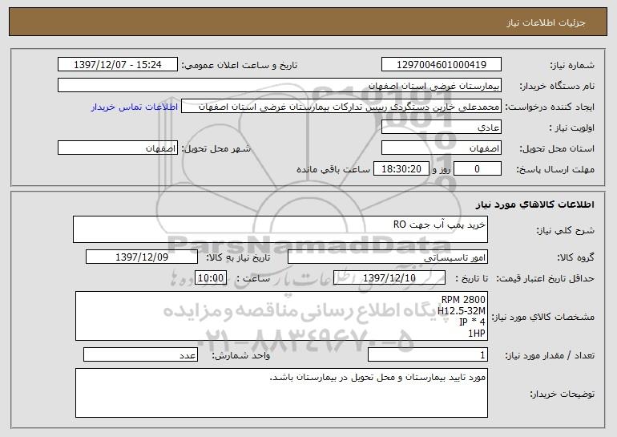Click the label مهلت ارسال پاسخ
This screenshot has width=617, height=437.
coord(555,169)
